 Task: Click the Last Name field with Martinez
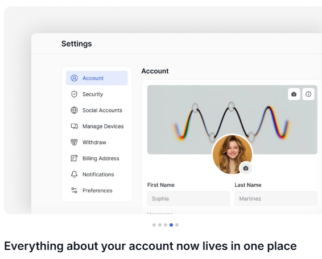click(276, 198)
